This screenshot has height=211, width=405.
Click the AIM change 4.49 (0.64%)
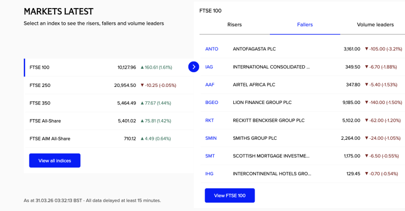[x=156, y=139]
